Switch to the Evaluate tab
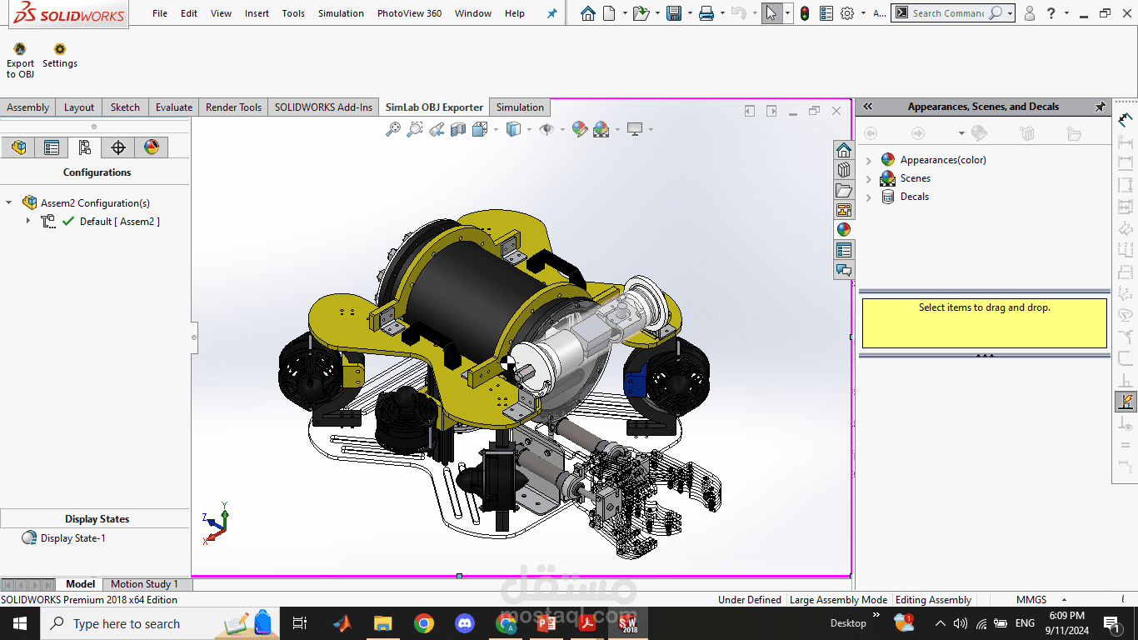 point(173,107)
